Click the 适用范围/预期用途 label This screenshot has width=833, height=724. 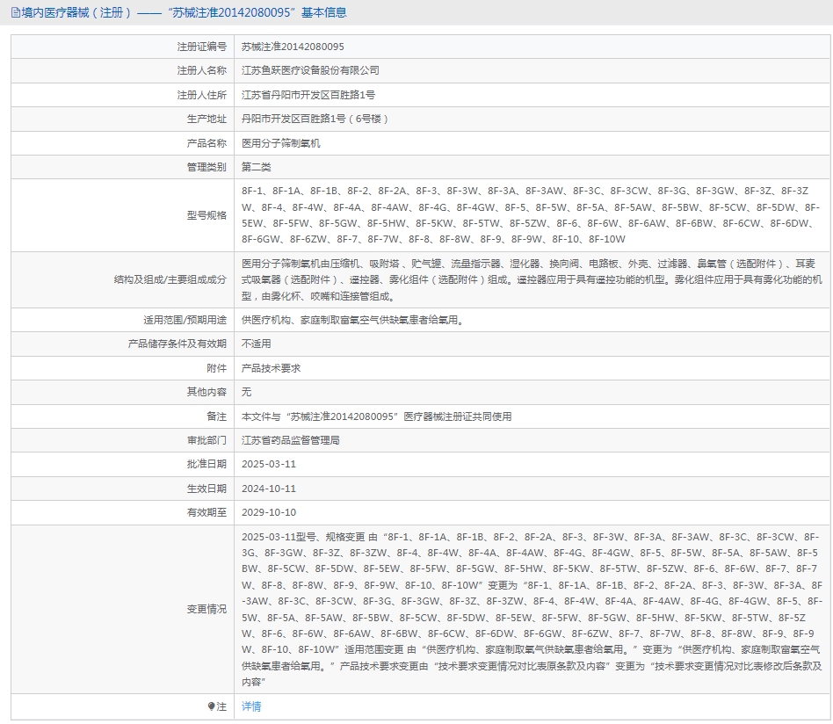point(185,321)
